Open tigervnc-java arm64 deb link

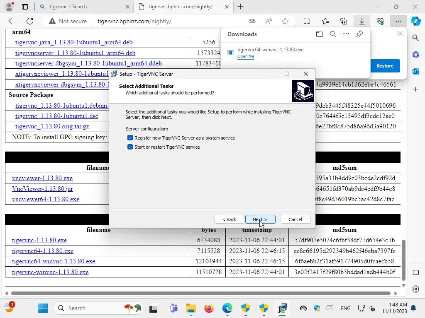click(x=74, y=42)
